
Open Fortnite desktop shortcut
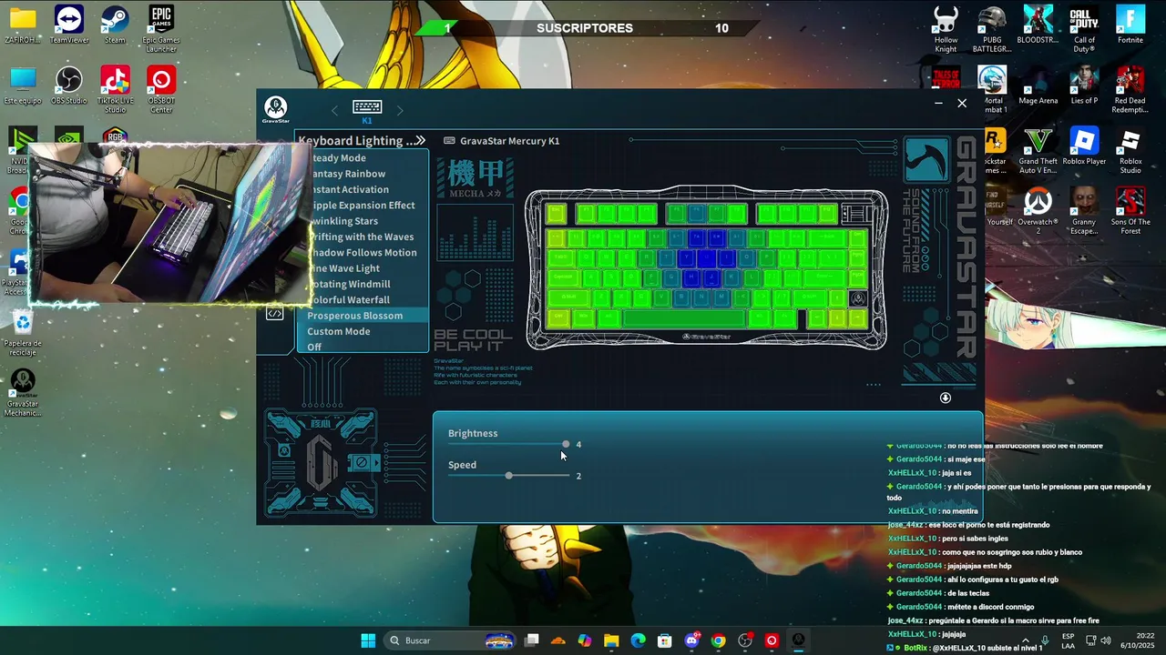(x=1130, y=25)
